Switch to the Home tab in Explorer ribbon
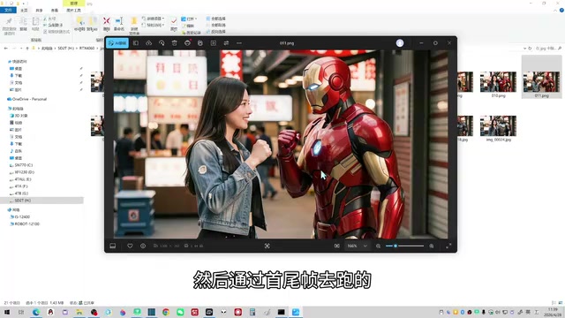The height and width of the screenshot is (318, 565). [24, 10]
